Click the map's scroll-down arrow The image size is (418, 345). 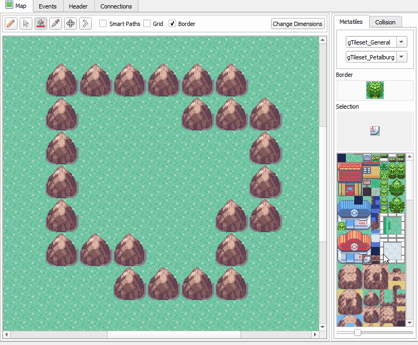pos(322,326)
